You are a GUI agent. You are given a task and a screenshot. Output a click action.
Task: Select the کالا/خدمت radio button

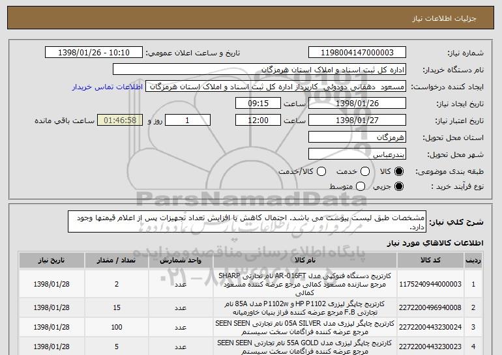coord(321,171)
